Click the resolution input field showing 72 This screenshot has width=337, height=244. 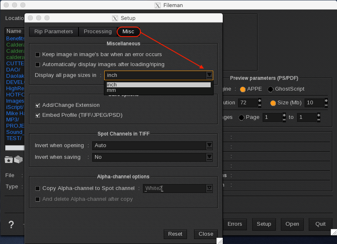[247, 103]
